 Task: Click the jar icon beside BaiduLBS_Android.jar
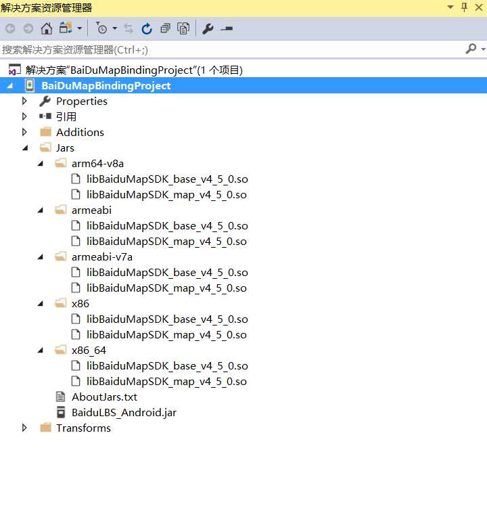pos(61,412)
